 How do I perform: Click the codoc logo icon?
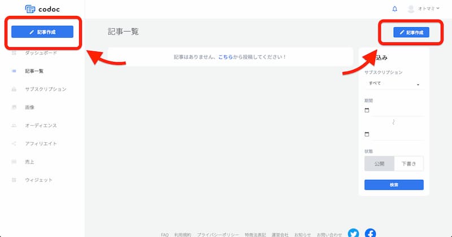(x=30, y=9)
